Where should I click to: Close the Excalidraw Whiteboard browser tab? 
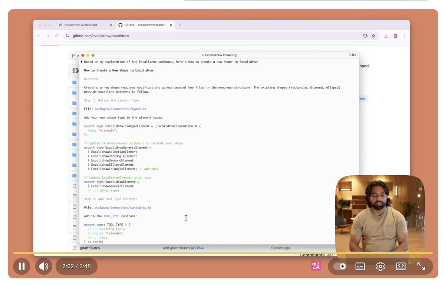pyautogui.click(x=111, y=25)
